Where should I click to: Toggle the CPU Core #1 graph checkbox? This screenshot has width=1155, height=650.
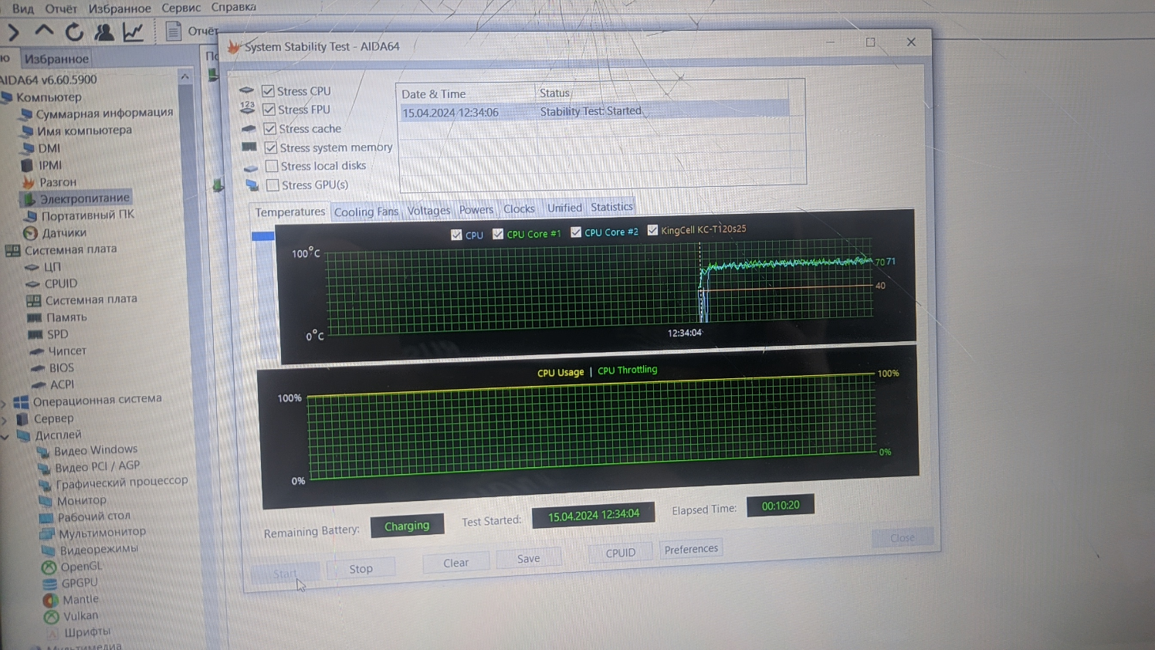pyautogui.click(x=498, y=234)
